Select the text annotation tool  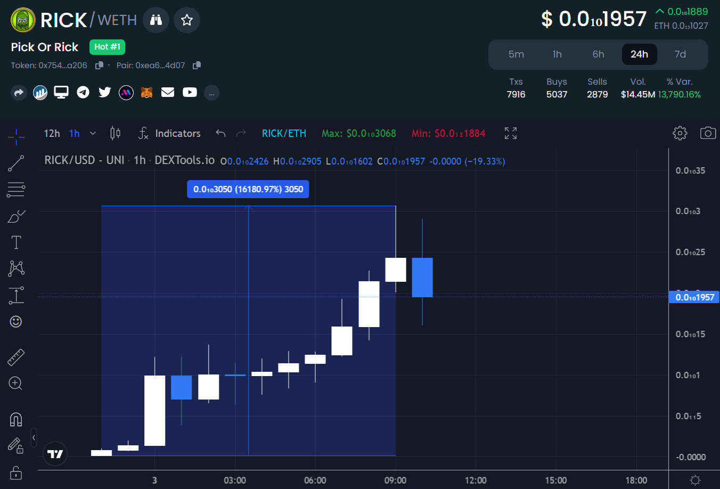point(16,242)
